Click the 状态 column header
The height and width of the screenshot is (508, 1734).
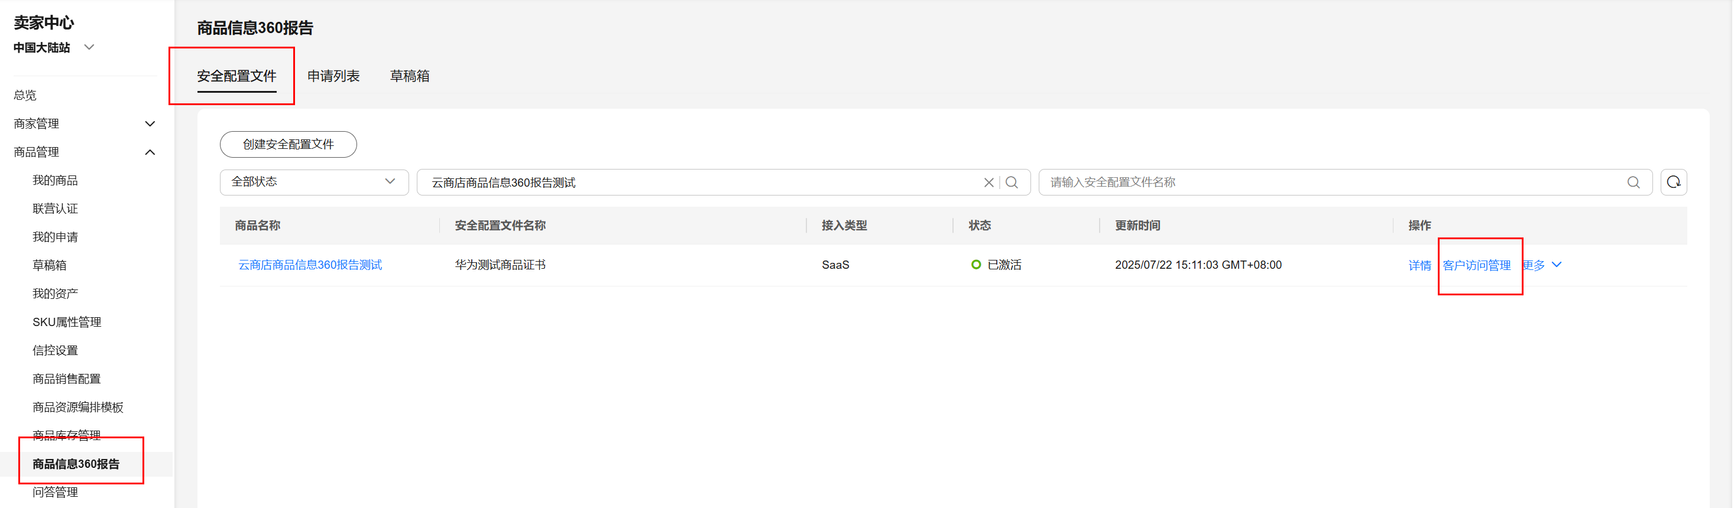(980, 226)
